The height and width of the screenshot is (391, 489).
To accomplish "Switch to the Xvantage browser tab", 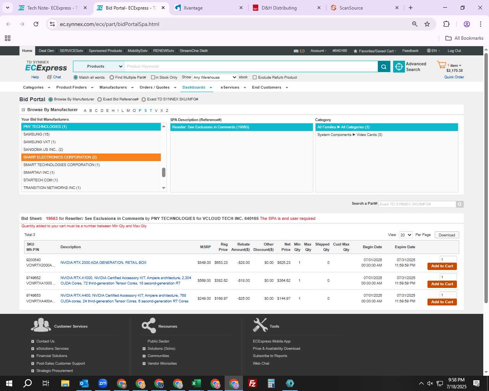I will (208, 8).
